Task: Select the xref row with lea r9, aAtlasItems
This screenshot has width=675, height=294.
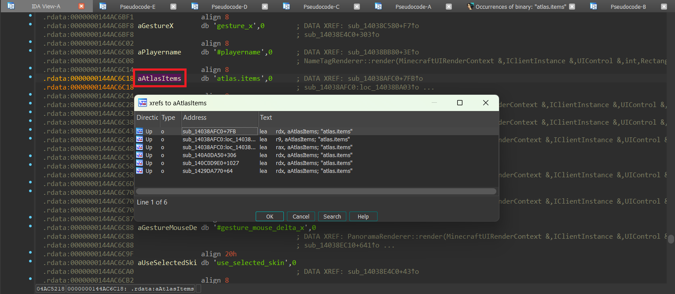Action: point(316,139)
